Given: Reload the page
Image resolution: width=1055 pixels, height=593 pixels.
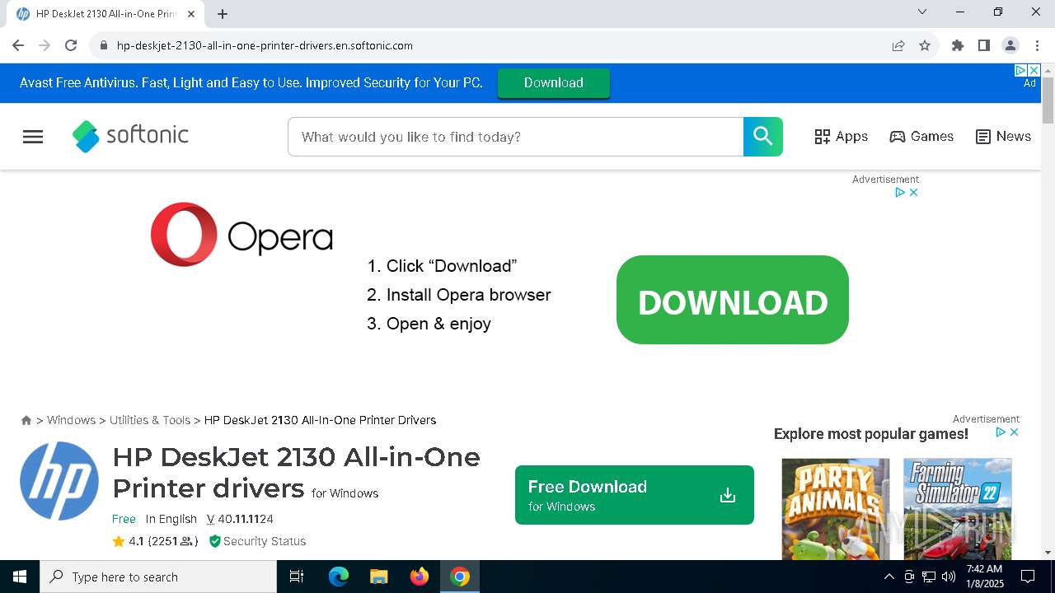Looking at the screenshot, I should click(71, 45).
